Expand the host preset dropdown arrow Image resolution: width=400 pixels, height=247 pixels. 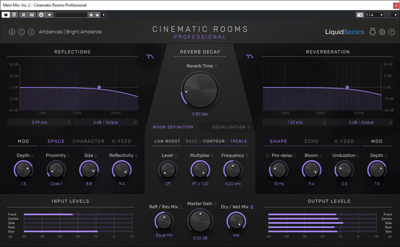(103, 15)
